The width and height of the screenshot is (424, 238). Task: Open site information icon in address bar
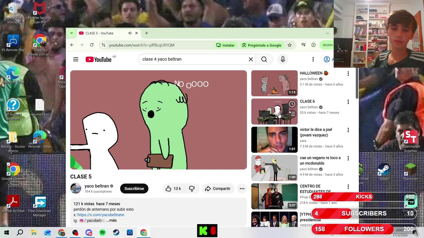103,45
